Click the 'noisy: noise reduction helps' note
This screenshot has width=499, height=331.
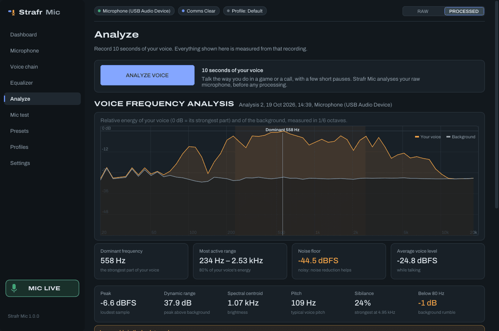point(325,270)
